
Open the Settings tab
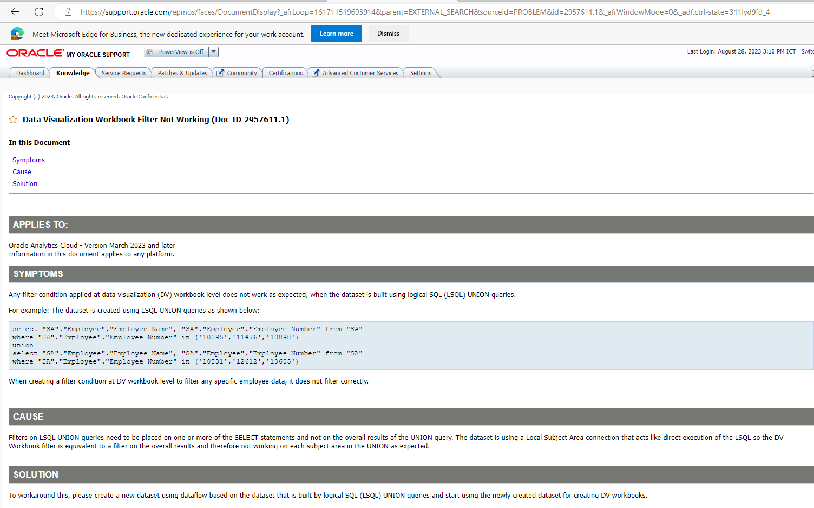click(421, 73)
